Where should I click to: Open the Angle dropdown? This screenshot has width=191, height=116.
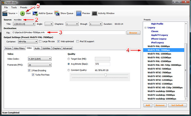point(49,24)
